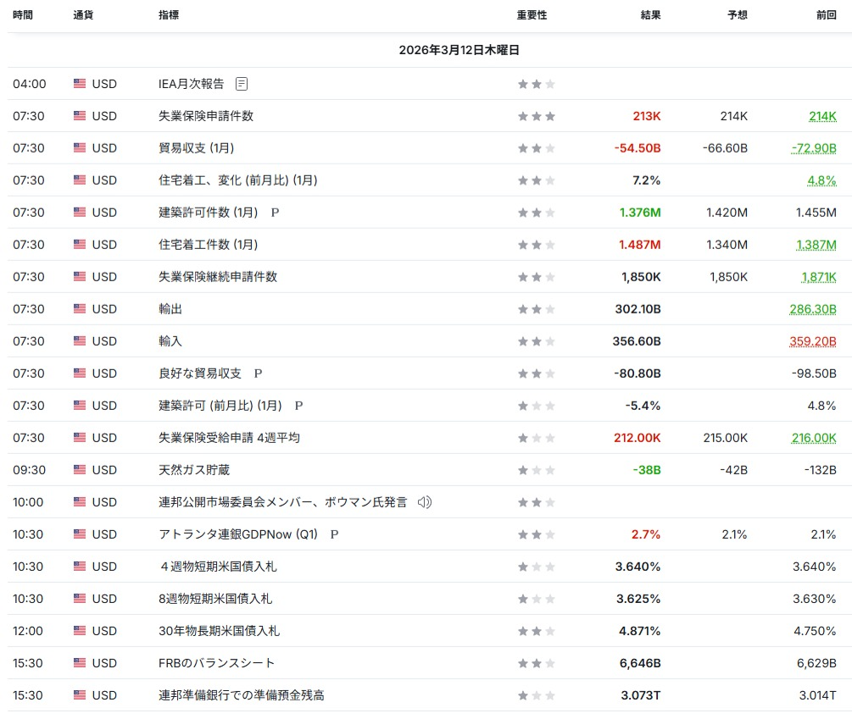The height and width of the screenshot is (719, 852).
Task: Click P icon beside アトランタ連銀GDPNow (Q1)
Action: point(334,534)
